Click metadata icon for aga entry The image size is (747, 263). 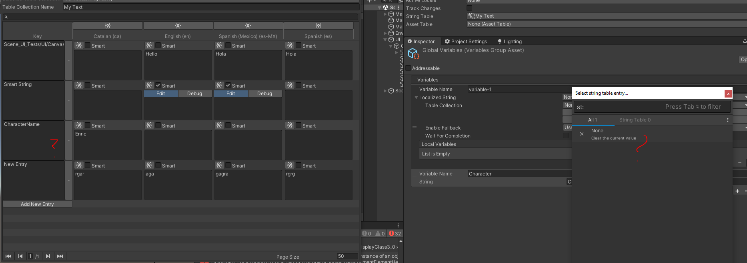[x=149, y=165]
